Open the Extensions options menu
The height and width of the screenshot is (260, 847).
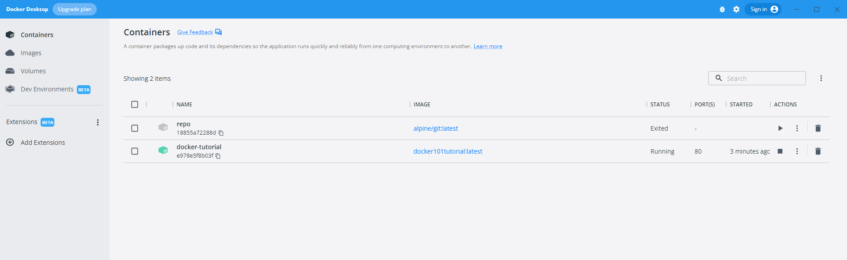pyautogui.click(x=98, y=122)
